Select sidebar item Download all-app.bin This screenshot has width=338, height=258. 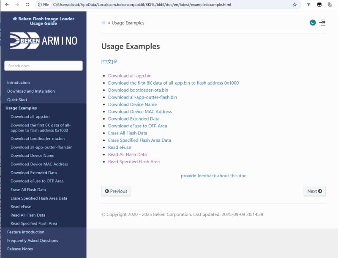(30, 117)
